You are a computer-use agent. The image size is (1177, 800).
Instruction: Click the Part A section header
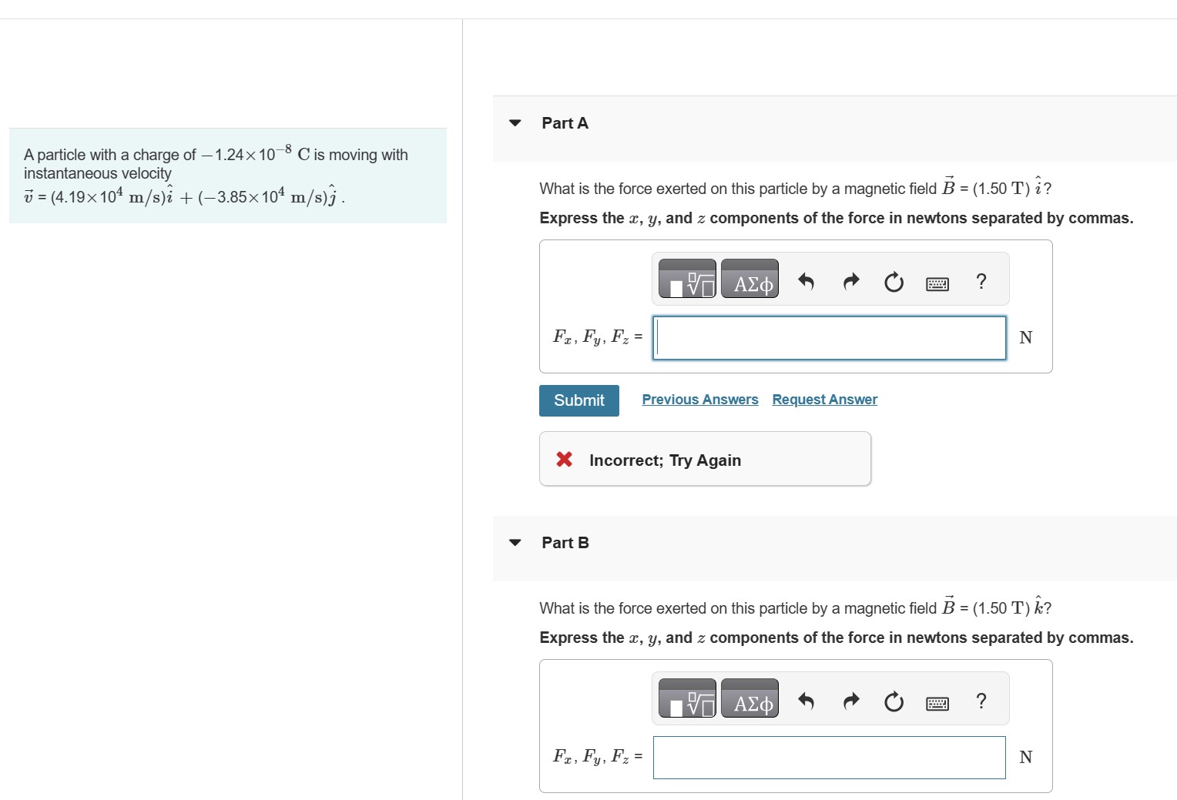click(565, 123)
